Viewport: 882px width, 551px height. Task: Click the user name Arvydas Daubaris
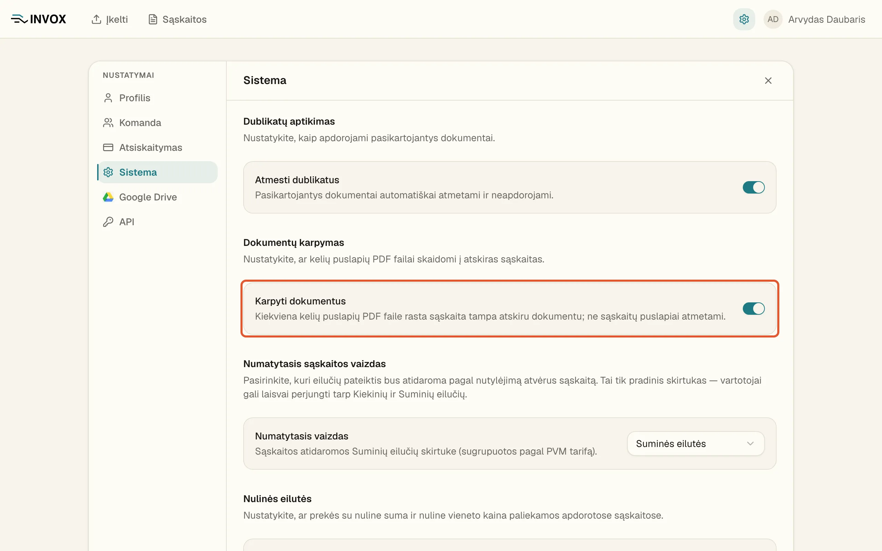(x=826, y=19)
